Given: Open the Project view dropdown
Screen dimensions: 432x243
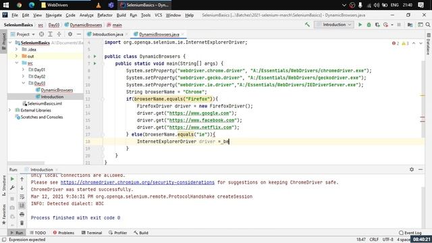Looking at the screenshot, I should [23, 34].
